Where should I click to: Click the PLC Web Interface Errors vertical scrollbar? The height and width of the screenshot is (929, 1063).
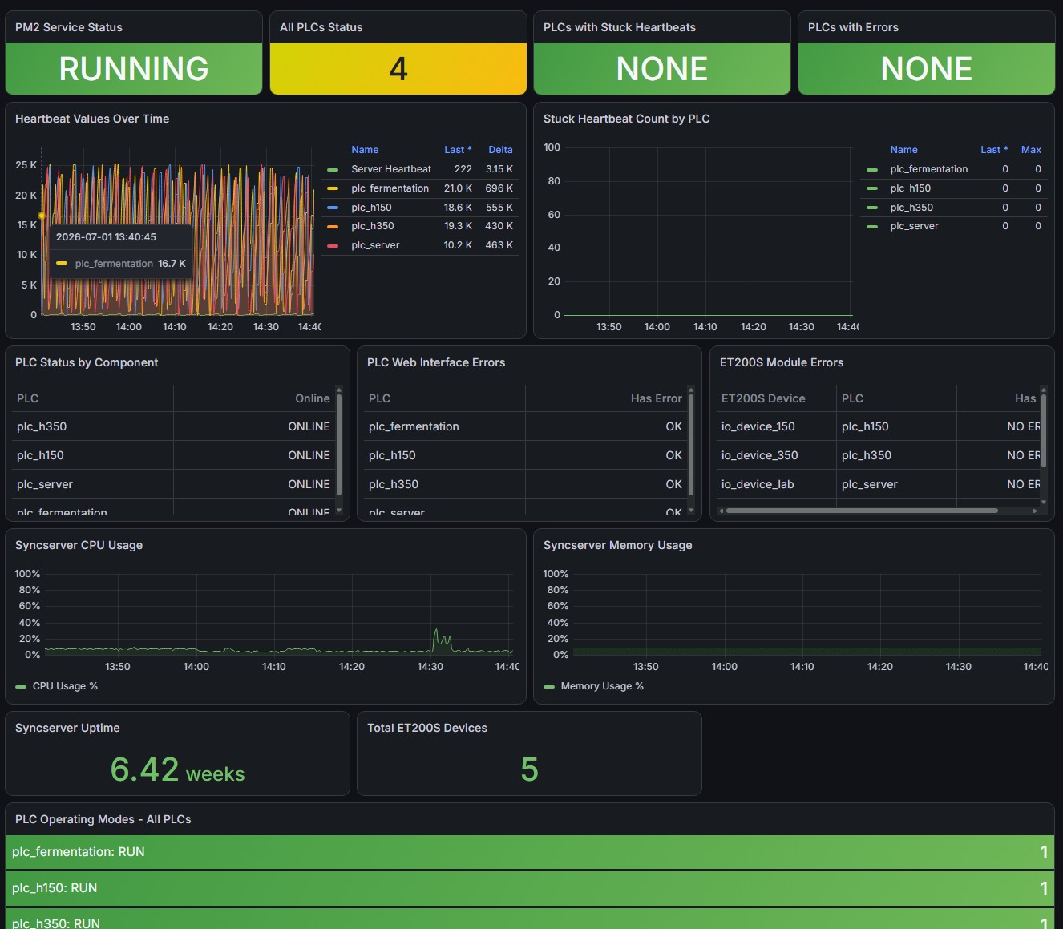coord(691,445)
